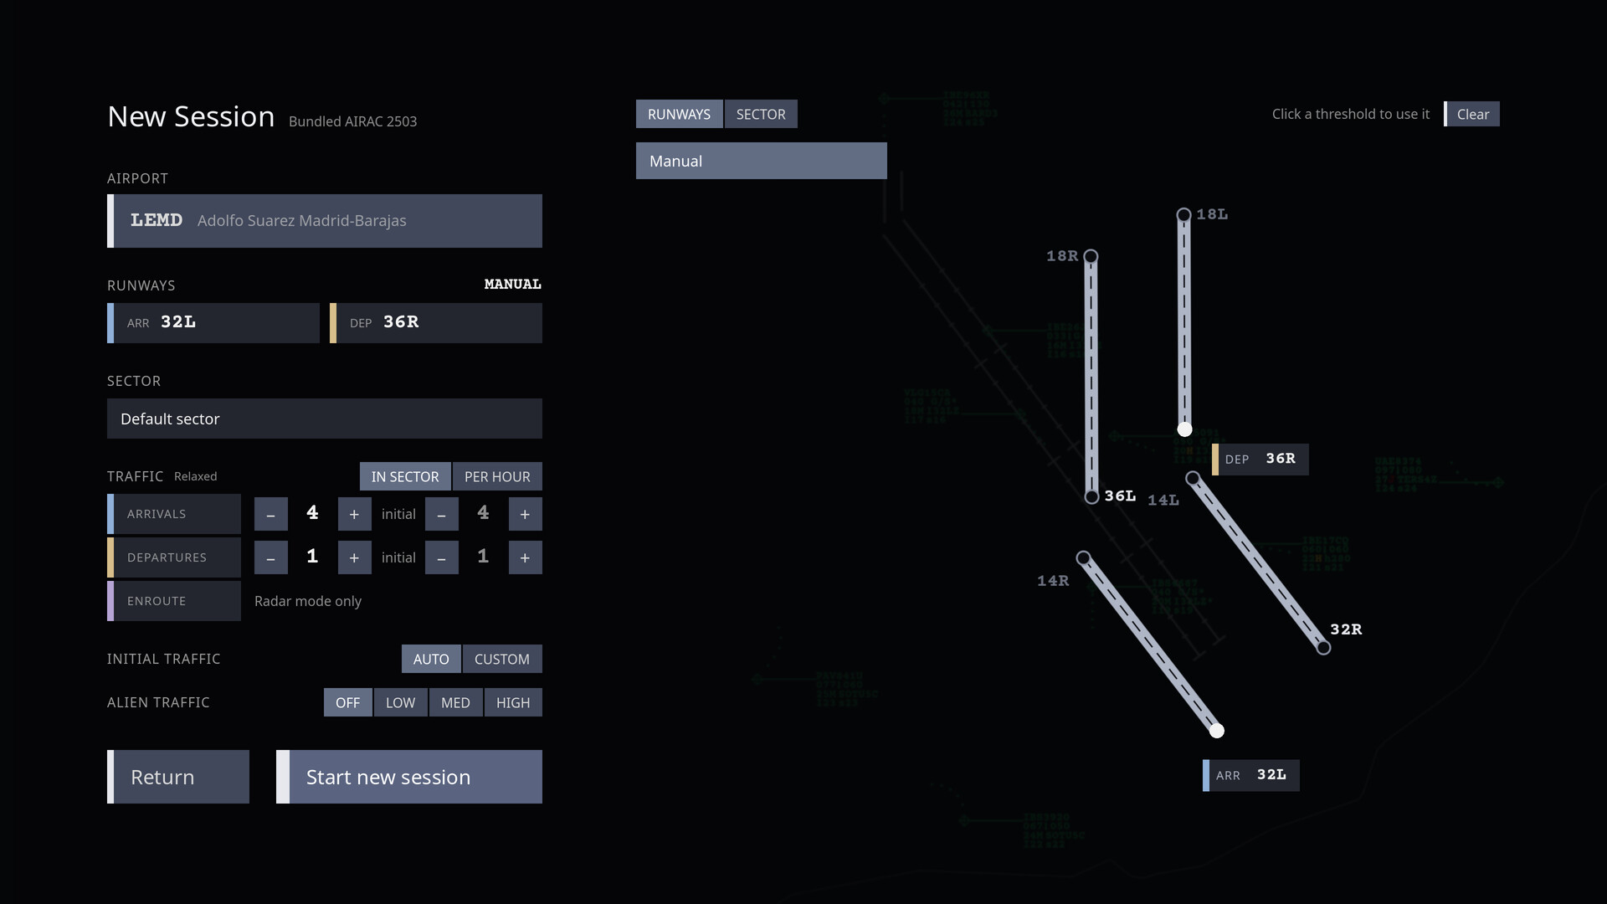The image size is (1607, 904).
Task: Decrease departures in-sector count
Action: point(271,557)
